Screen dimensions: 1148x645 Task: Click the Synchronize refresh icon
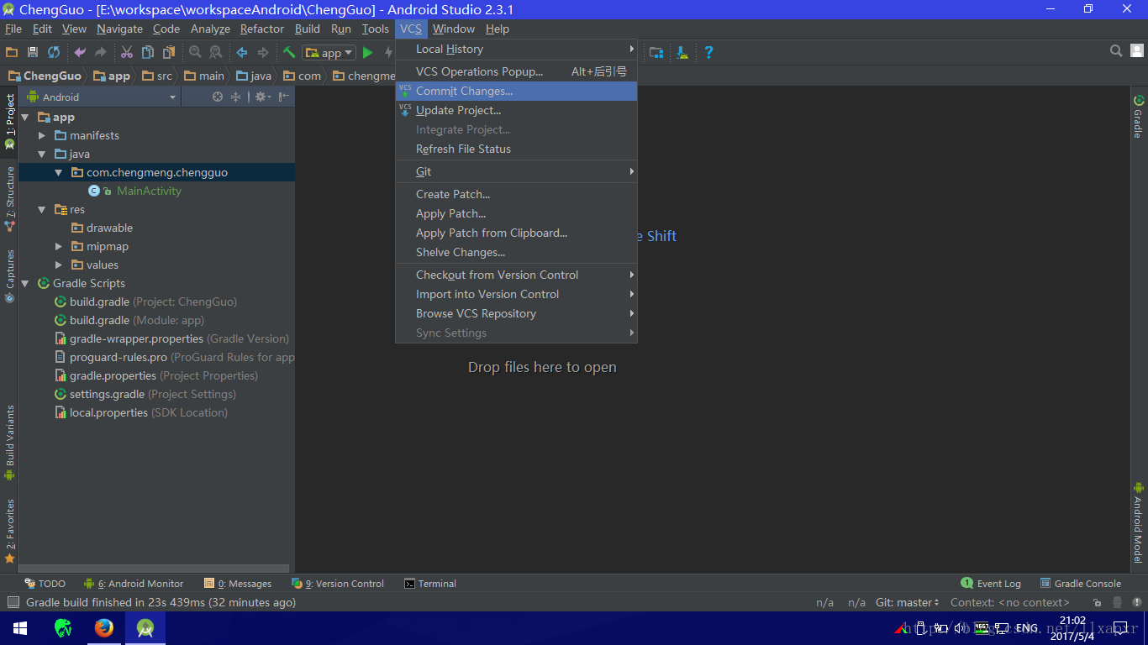(54, 52)
